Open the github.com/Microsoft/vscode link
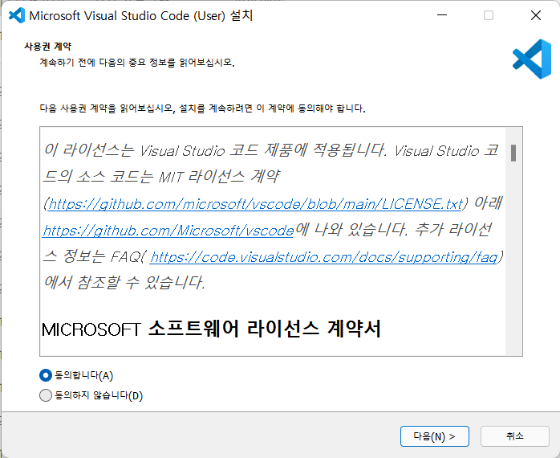The height and width of the screenshot is (458, 560). click(x=168, y=231)
